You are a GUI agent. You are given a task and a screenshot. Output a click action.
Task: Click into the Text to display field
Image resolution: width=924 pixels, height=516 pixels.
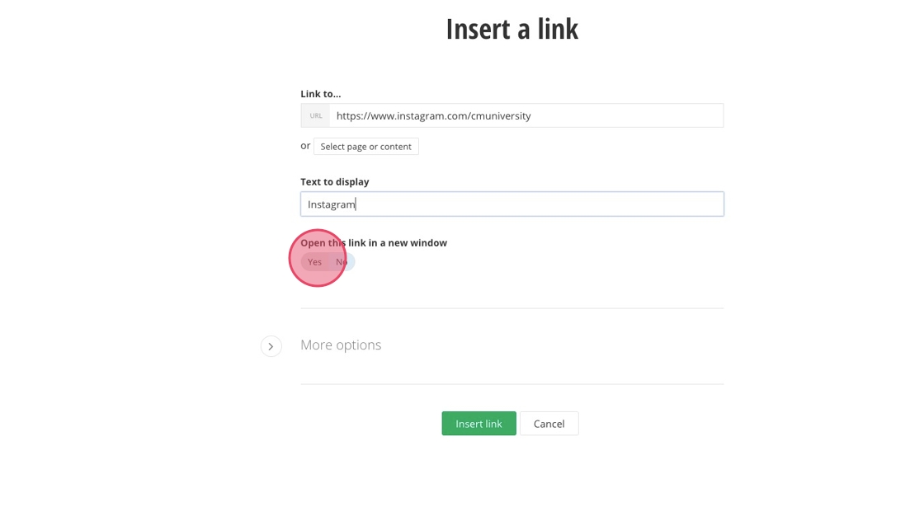[511, 204]
